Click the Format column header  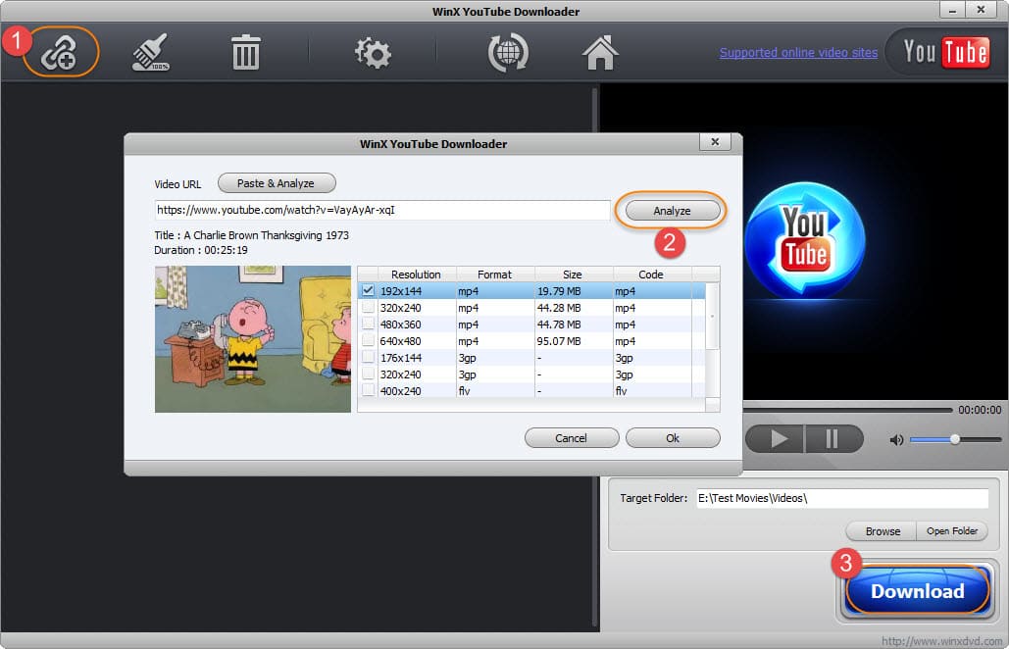495,274
